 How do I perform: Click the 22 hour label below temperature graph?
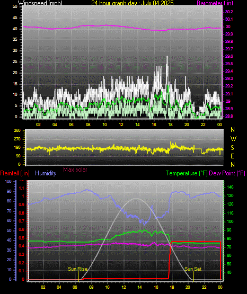(x=204, y=287)
